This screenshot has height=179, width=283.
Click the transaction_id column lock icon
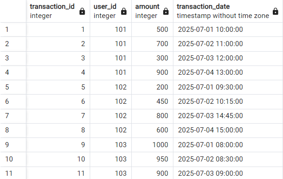coord(82,12)
